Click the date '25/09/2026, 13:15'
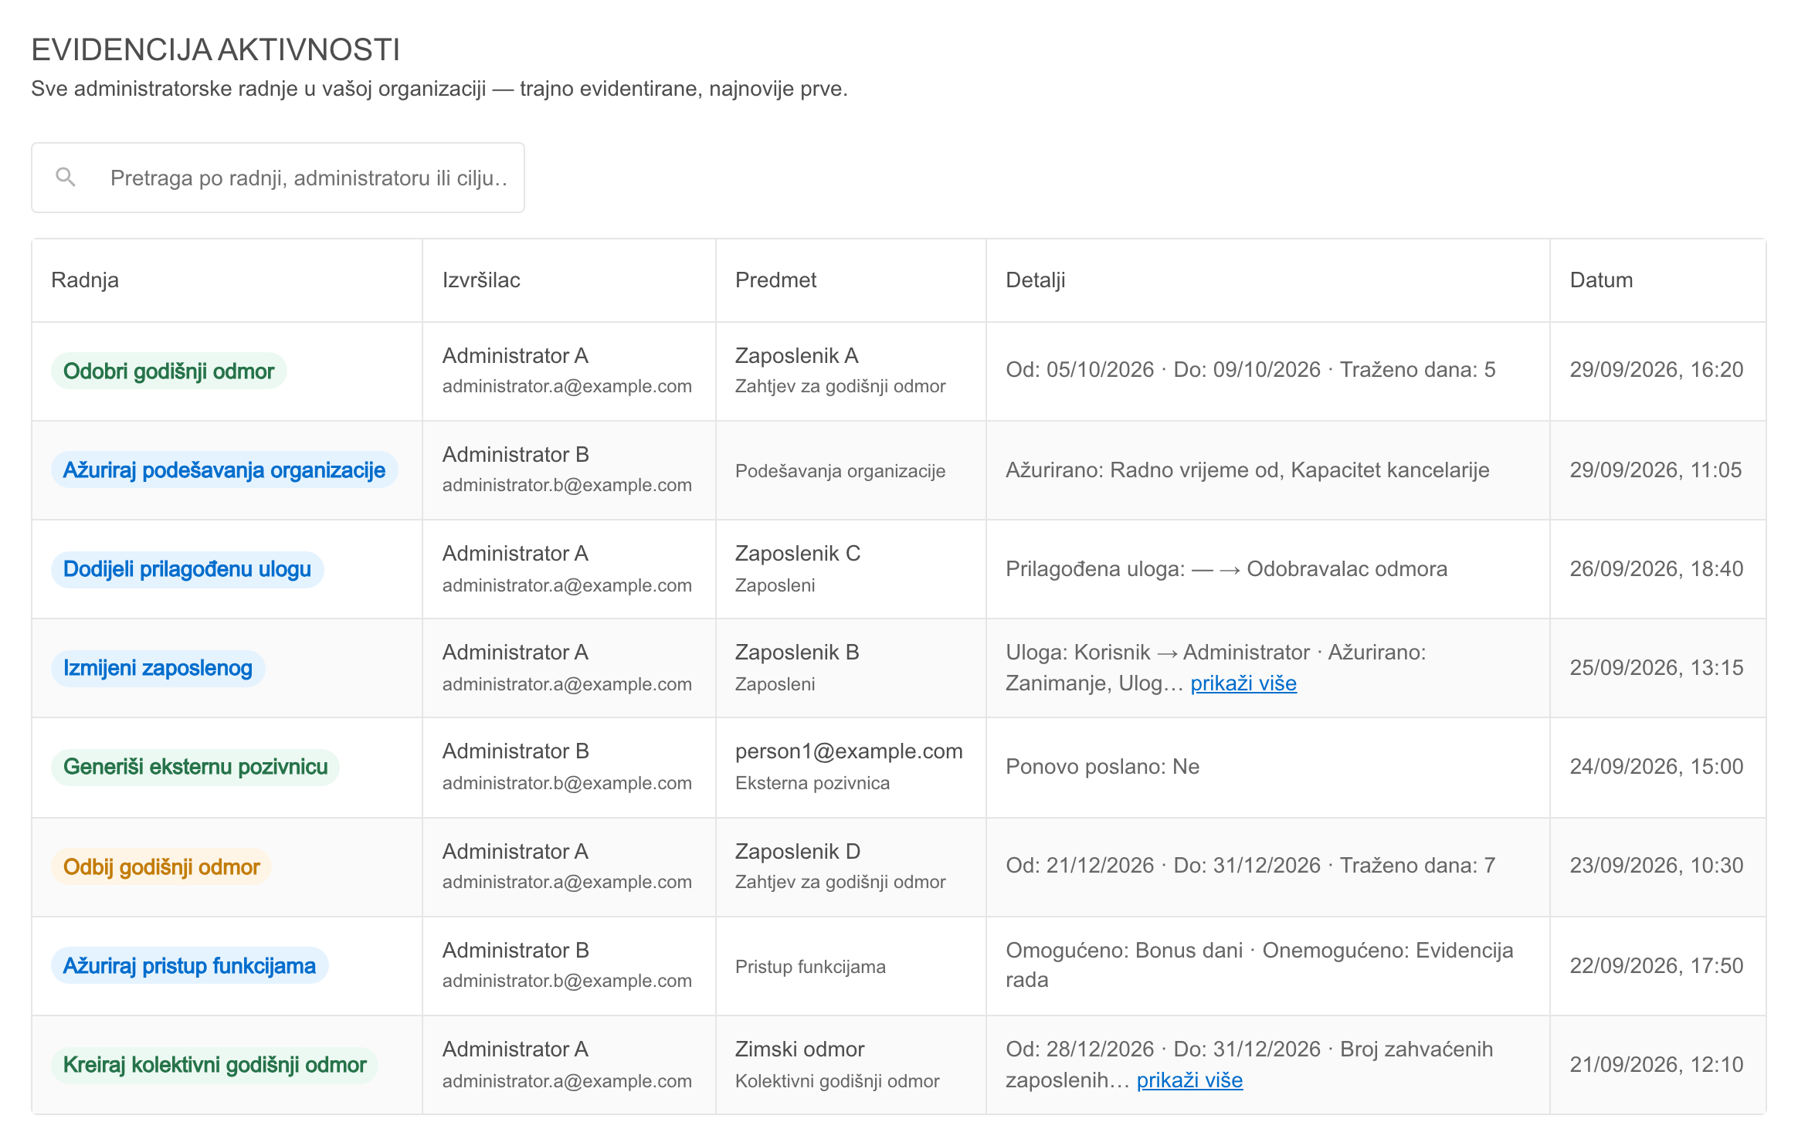 pyautogui.click(x=1656, y=668)
